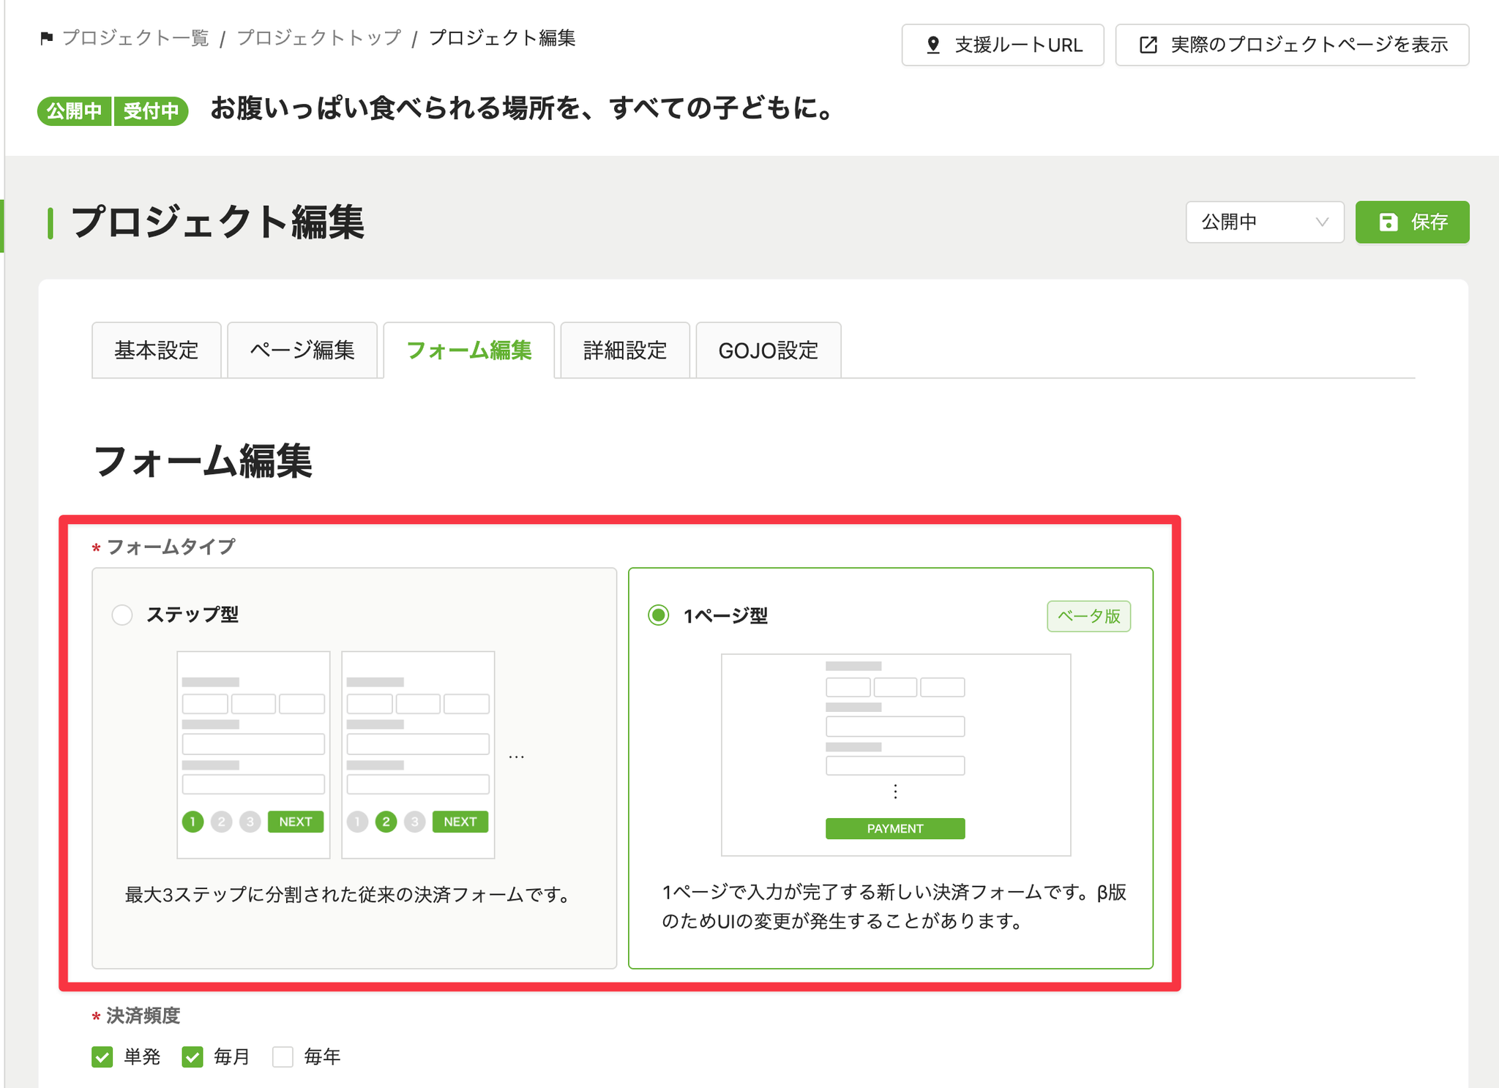Click the floppy disk icon on 保存
1499x1088 pixels.
(1388, 222)
